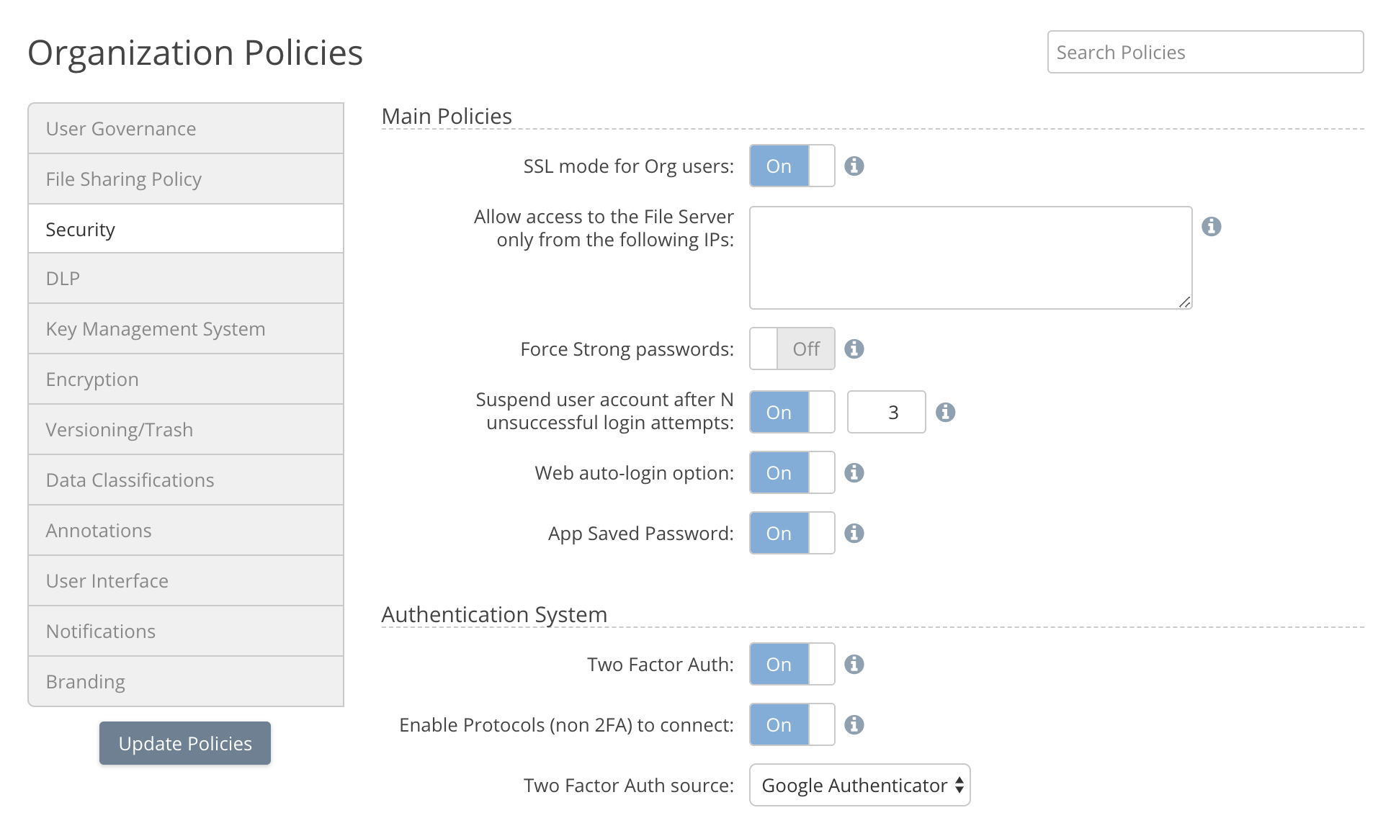Disable Web auto-login option
The width and height of the screenshot is (1396, 818).
(790, 473)
